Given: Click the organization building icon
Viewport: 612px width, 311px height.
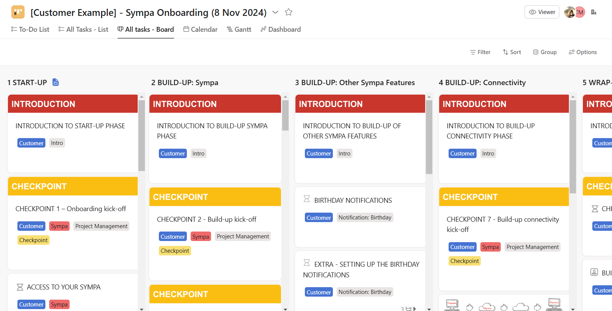Looking at the screenshot, I should click(x=594, y=12).
